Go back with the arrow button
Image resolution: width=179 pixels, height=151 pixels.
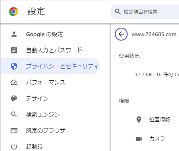point(121,34)
